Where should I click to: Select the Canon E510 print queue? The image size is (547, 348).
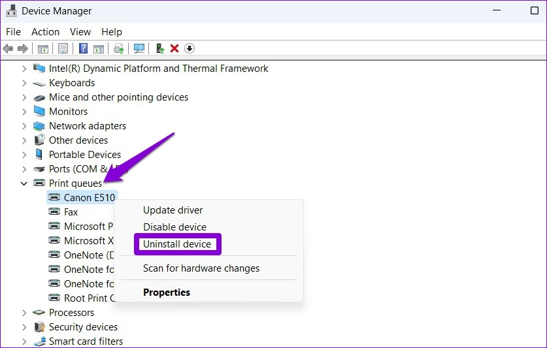pyautogui.click(x=90, y=198)
